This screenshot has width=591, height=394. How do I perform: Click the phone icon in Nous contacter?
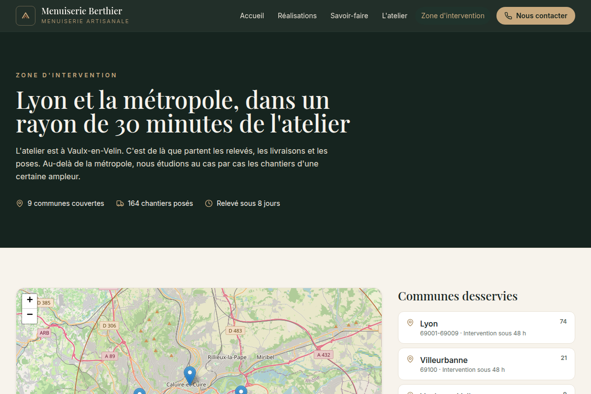[x=508, y=16]
